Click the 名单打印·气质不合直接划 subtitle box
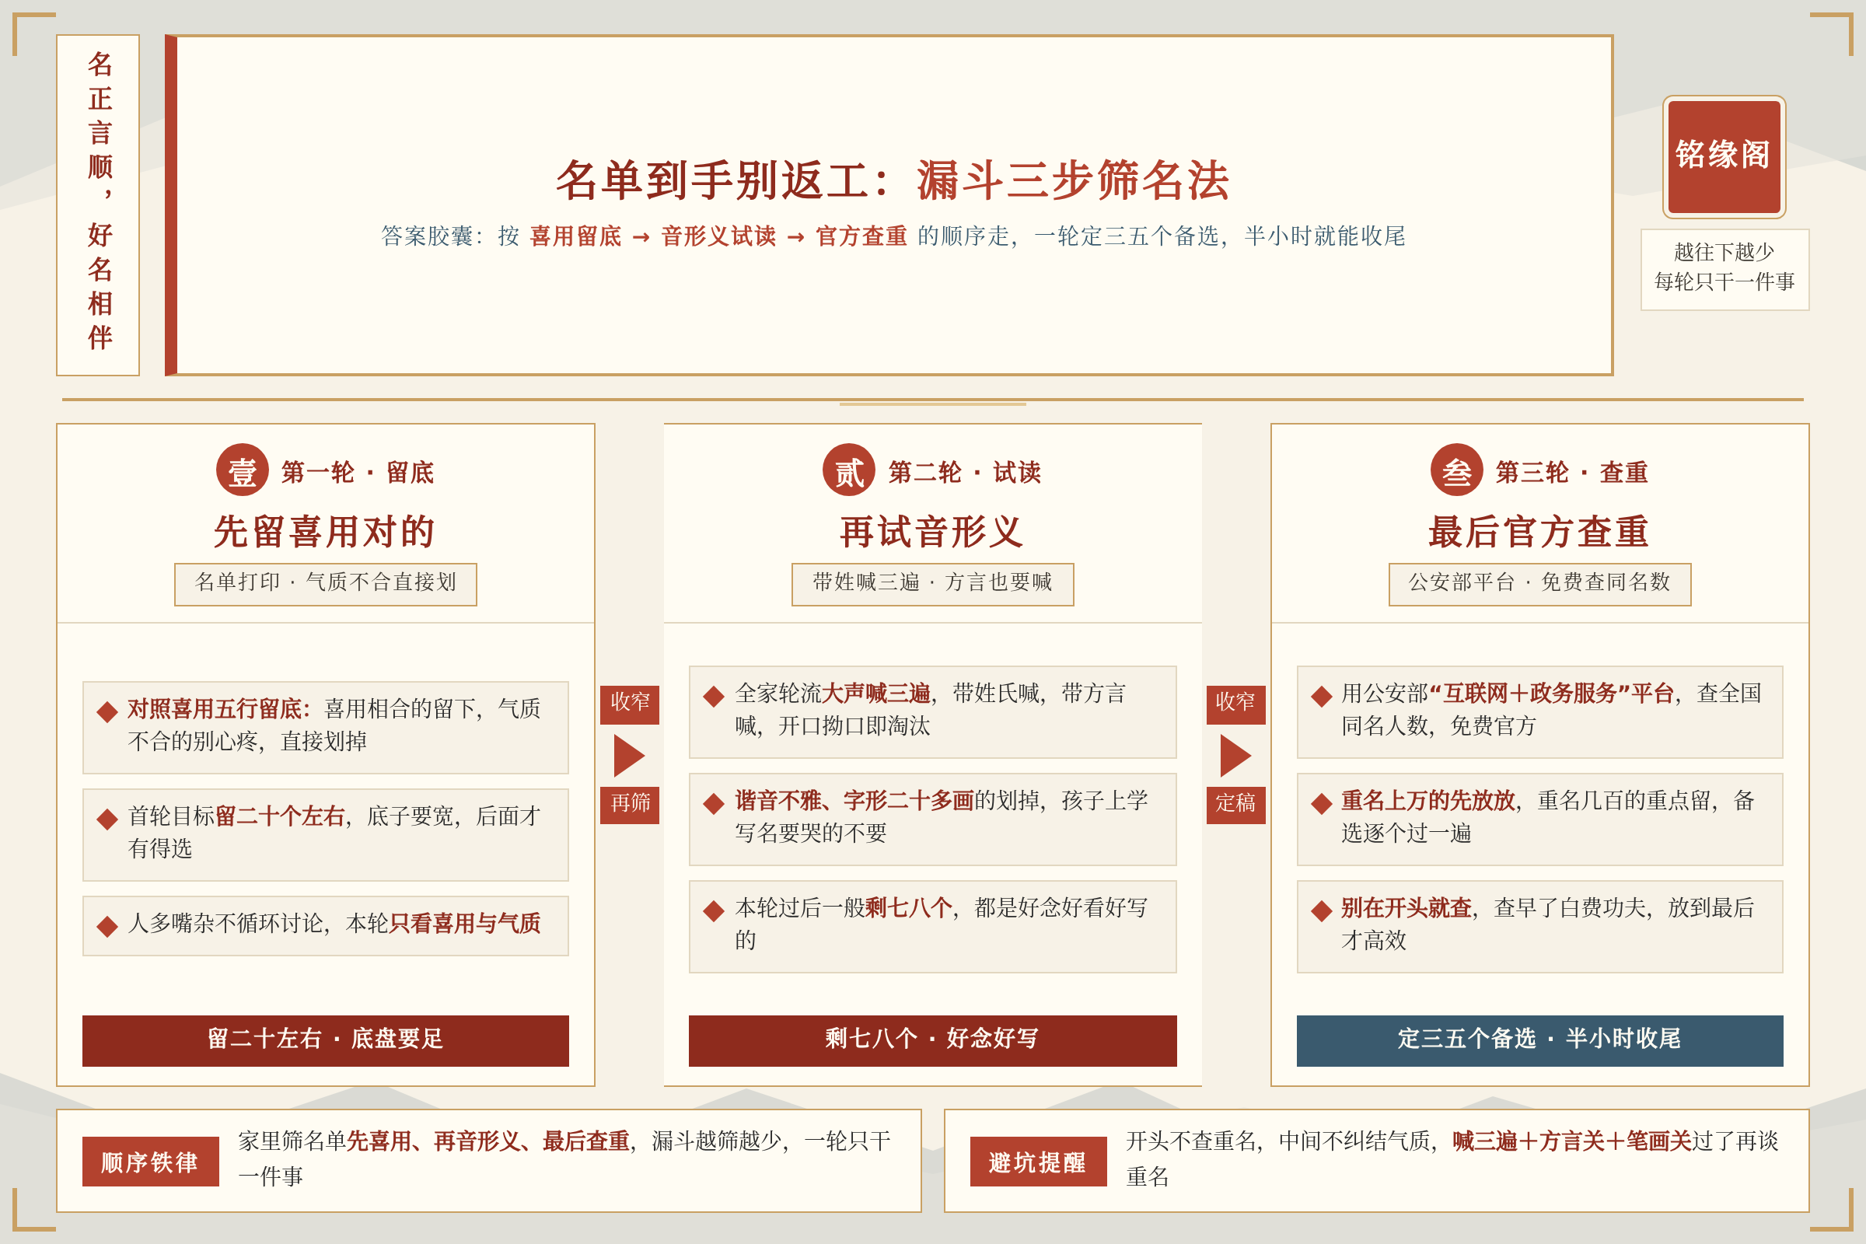Viewport: 1866px width, 1244px height. 325,585
